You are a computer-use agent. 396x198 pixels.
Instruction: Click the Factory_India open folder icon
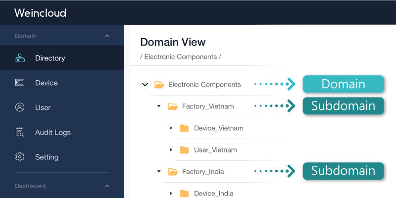tap(173, 172)
